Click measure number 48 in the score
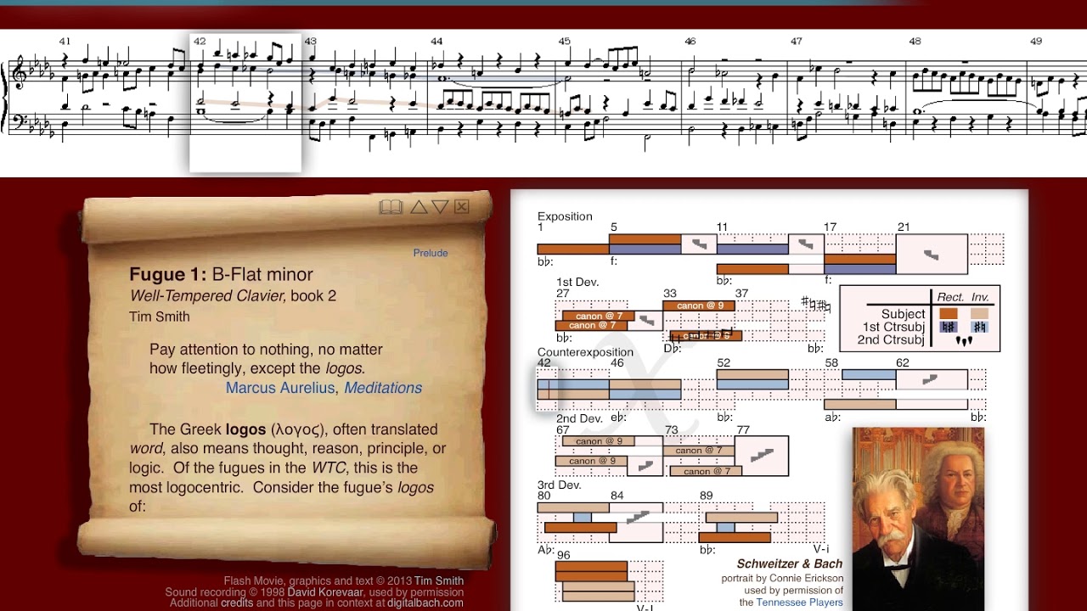The height and width of the screenshot is (611, 1087). 915,41
